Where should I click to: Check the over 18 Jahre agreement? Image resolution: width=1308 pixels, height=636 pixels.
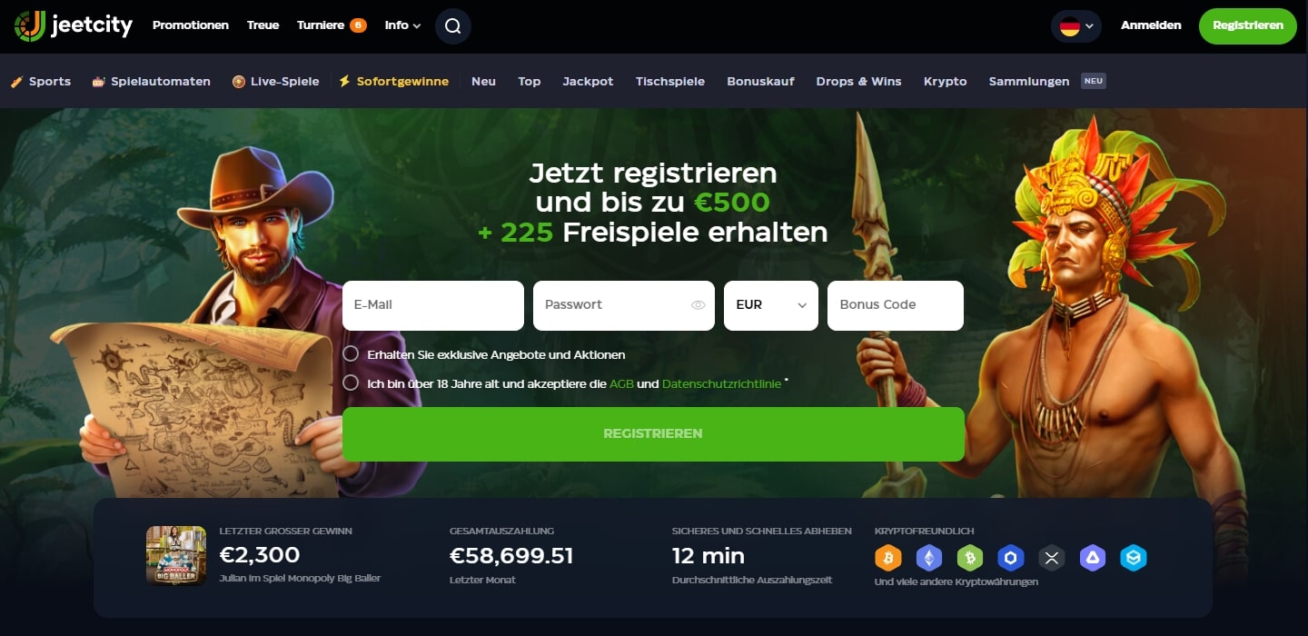click(351, 383)
